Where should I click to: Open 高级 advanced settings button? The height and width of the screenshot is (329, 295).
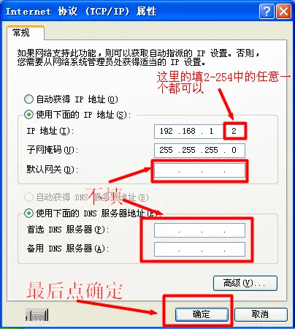coord(245,283)
